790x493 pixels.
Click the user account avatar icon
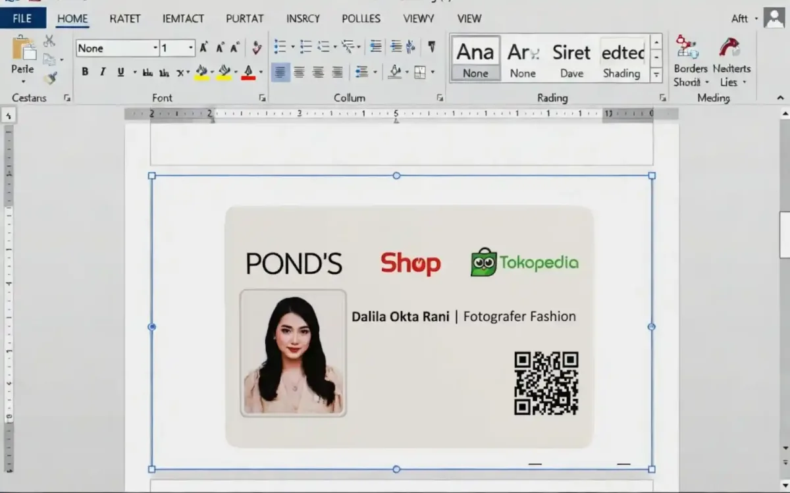[774, 18]
